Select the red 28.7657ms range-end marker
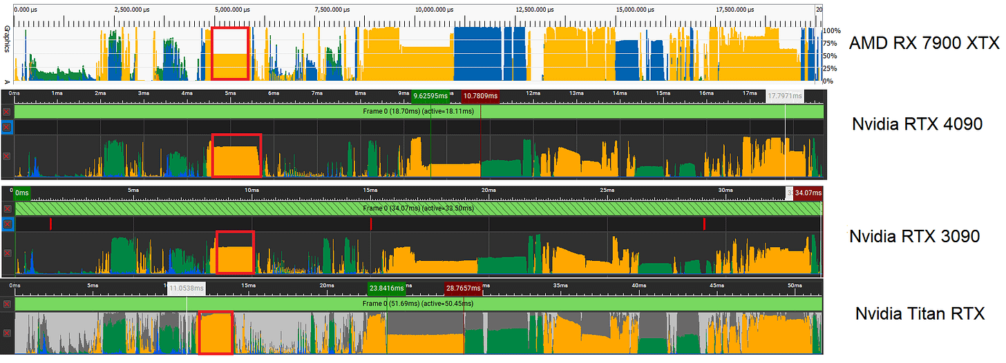Viewport: 1006px width, 363px height. click(464, 288)
